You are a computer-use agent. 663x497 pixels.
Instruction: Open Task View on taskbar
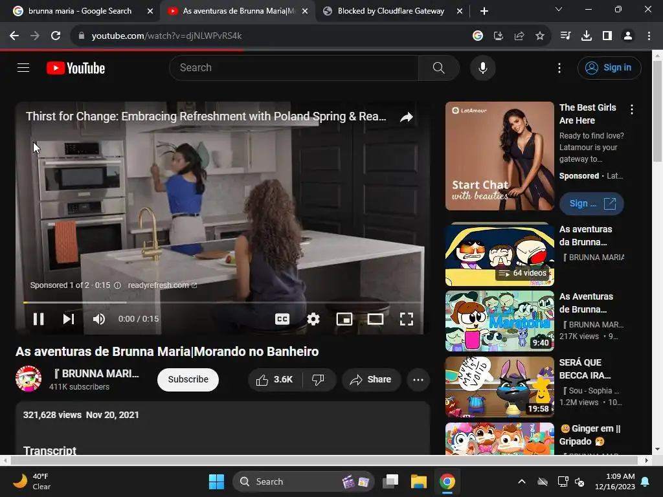pyautogui.click(x=390, y=481)
